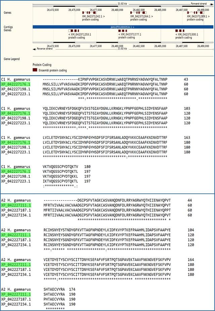Select the exon glyph above reverse transcript XM_042371300.1

pos(180,31)
